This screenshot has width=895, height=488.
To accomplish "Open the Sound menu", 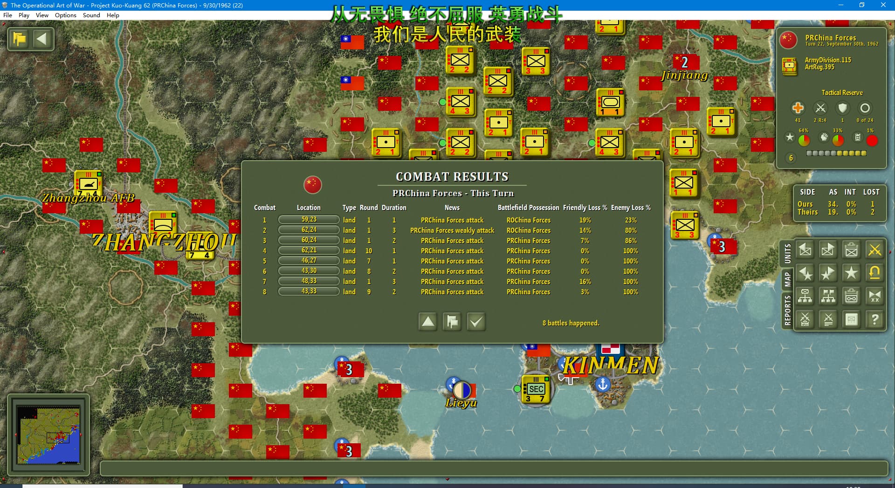I will click(x=91, y=15).
